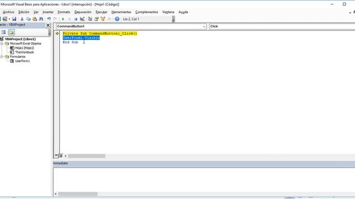Open the CommandButton1 object dropdown
This screenshot has width=355, height=199.
coord(204,27)
